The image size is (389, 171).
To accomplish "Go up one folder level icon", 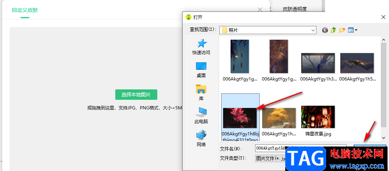I will tap(334, 30).
